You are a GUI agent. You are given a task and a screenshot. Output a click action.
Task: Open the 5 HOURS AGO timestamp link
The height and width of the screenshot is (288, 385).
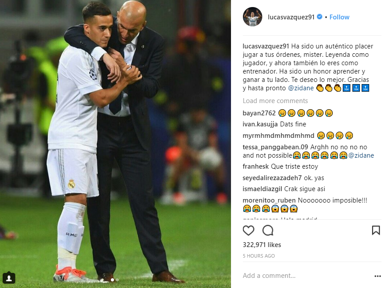tap(259, 256)
